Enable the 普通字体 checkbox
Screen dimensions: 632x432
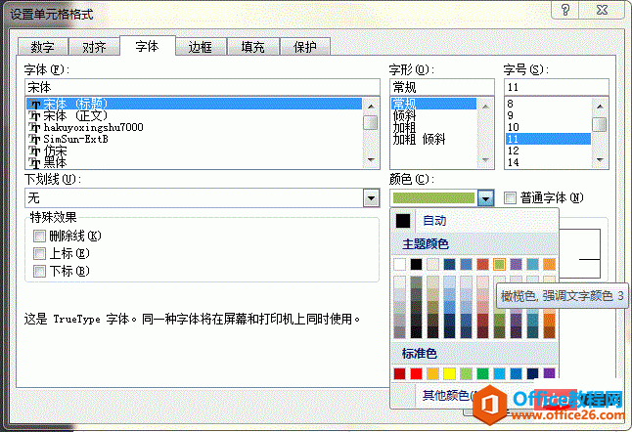(x=511, y=197)
